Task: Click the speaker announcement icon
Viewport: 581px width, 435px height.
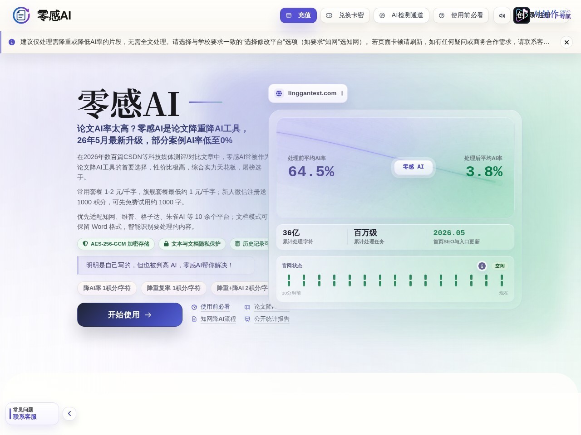Action: [x=502, y=15]
